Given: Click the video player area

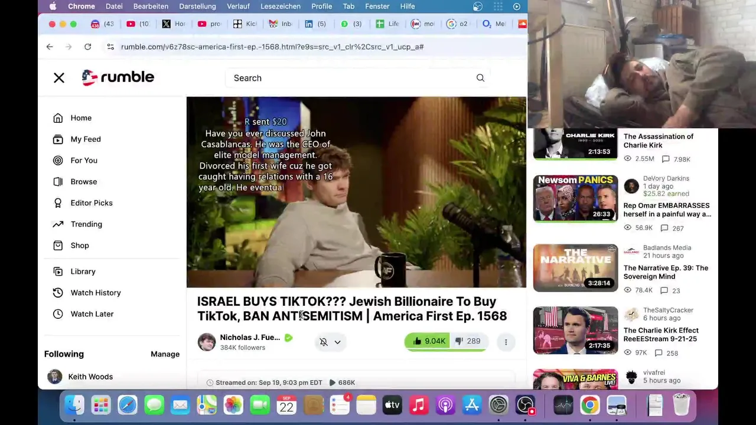Looking at the screenshot, I should [x=356, y=192].
